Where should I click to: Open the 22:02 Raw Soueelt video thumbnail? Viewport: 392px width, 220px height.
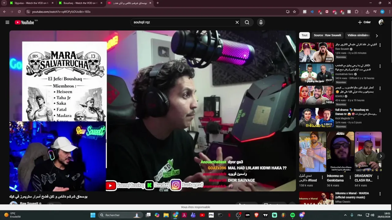pyautogui.click(x=316, y=52)
